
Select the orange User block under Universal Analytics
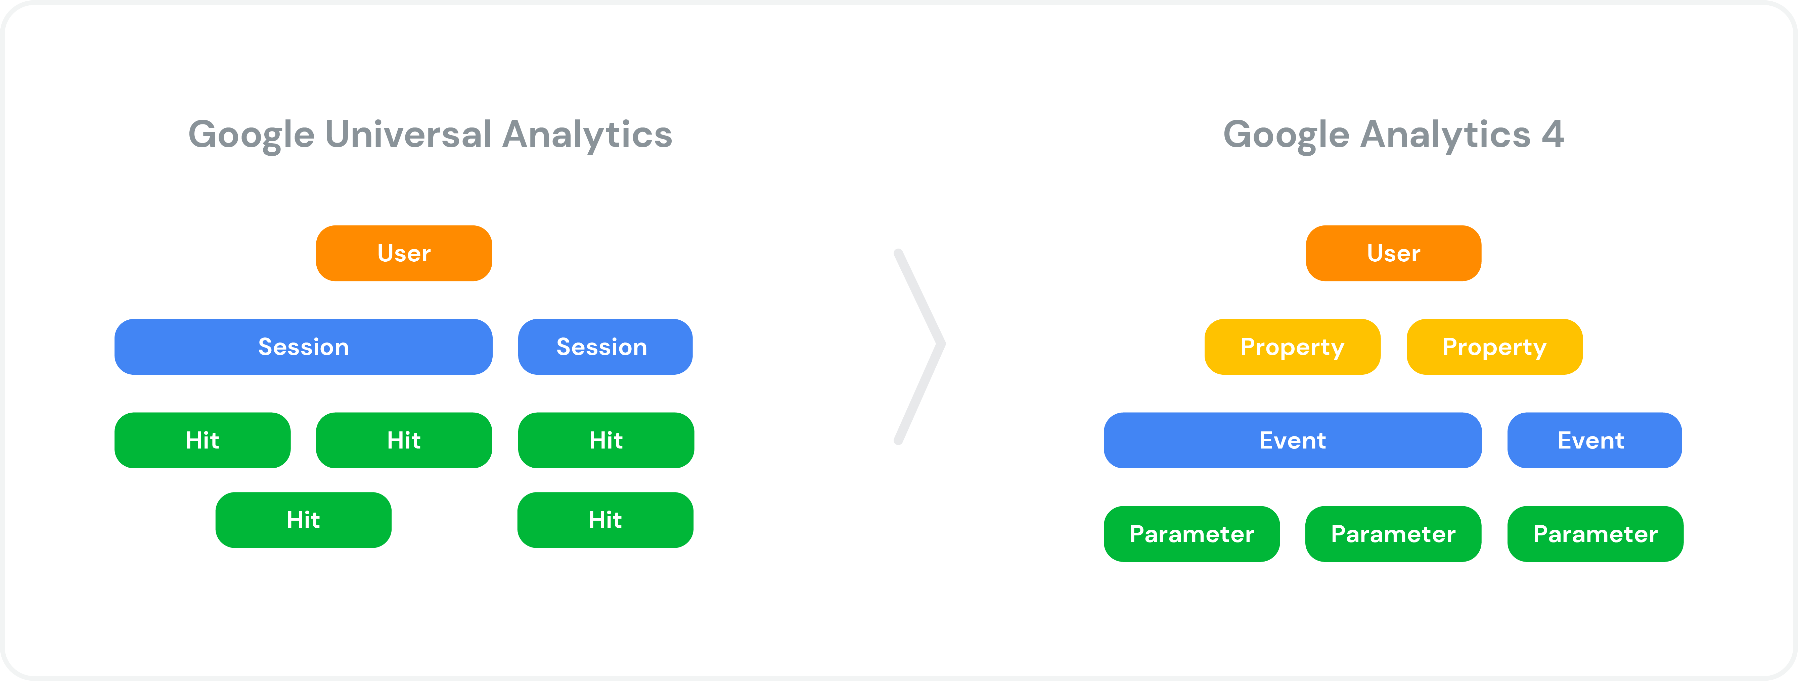403,253
